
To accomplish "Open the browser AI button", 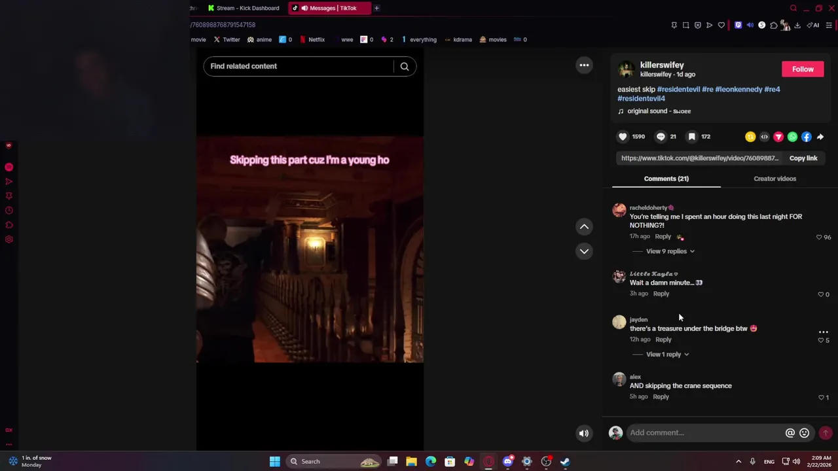I will (x=813, y=25).
